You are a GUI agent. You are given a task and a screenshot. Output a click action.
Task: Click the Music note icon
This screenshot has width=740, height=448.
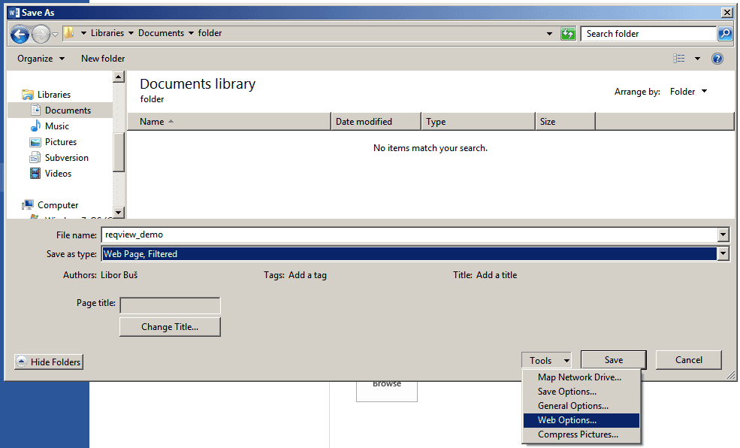(35, 126)
